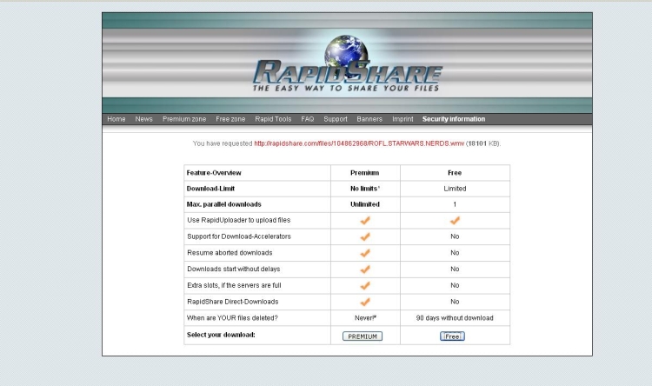Open the Imprint page
The height and width of the screenshot is (386, 652).
click(403, 119)
